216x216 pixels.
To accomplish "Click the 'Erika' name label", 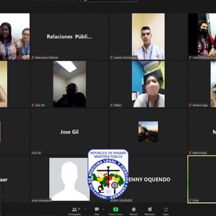I will pyautogui.click(x=196, y=200).
